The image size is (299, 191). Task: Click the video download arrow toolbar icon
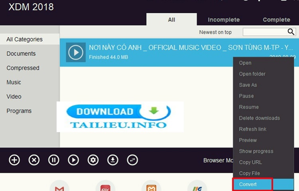[x=113, y=160]
